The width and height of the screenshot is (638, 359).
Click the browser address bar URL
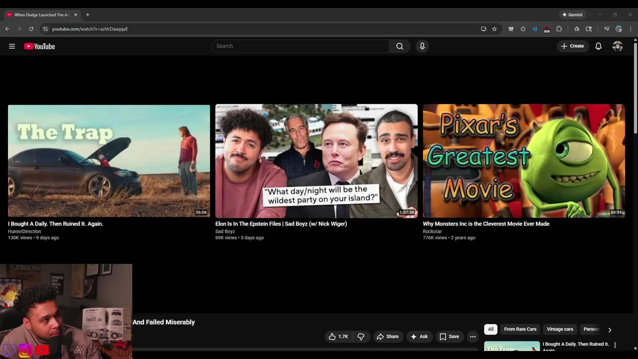90,29
